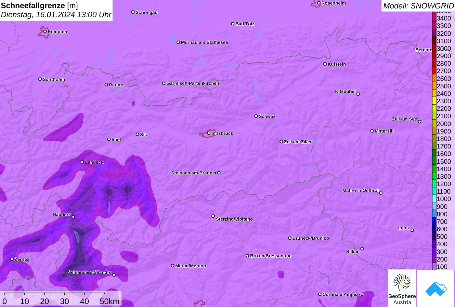Click the Sterzing/Vipiteno label
Screen dimensions: 455x307
(x=234, y=219)
